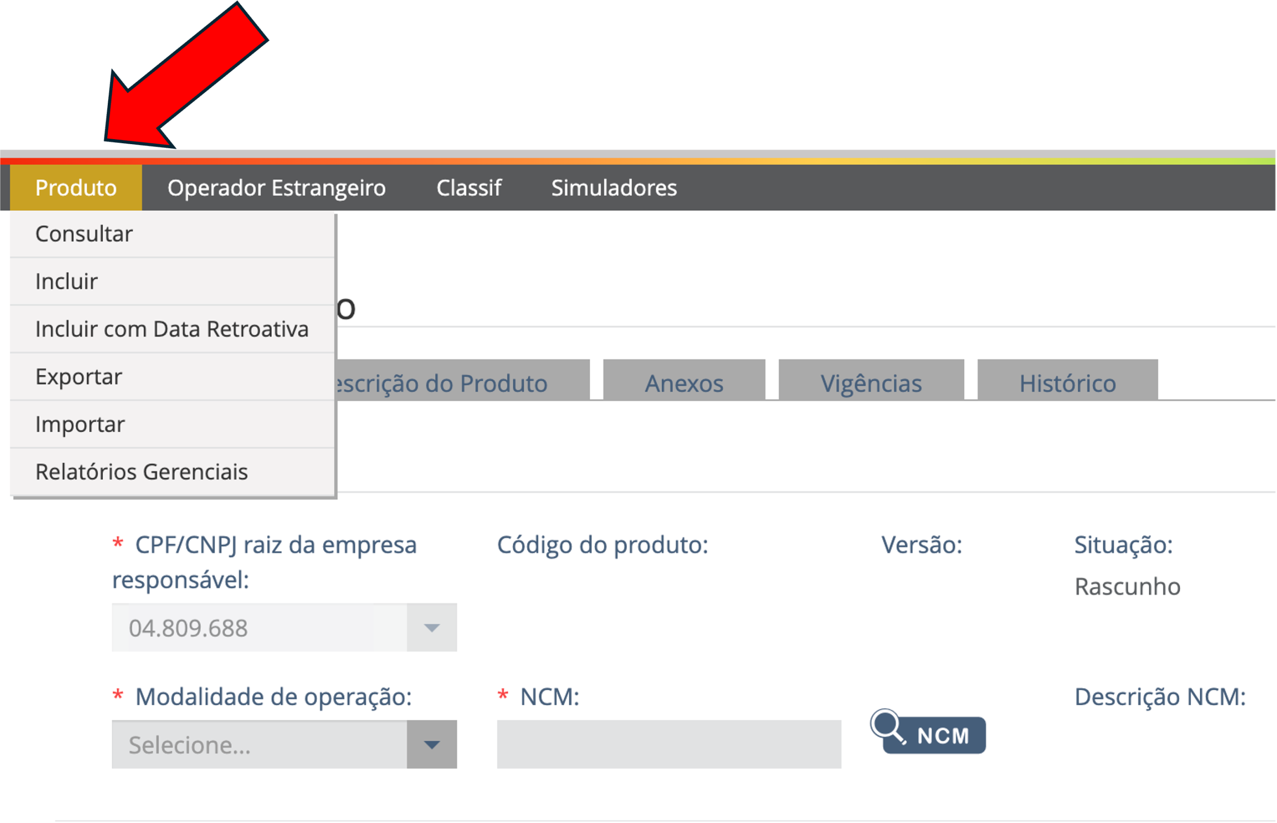Screen dimensions: 1277x823
Task: Click the Exportar menu entry
Action: [78, 377]
